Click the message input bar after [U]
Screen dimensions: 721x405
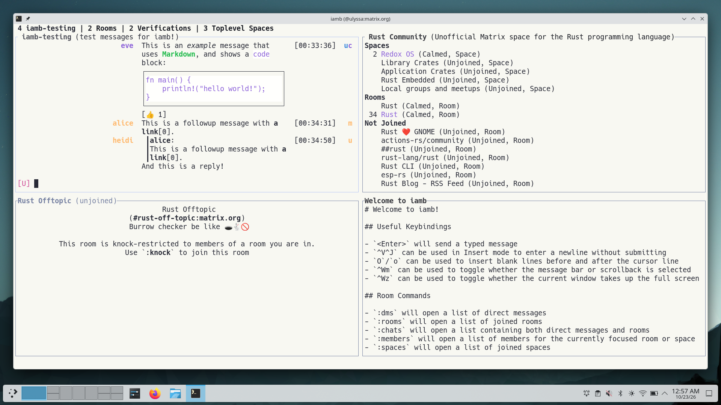click(x=195, y=184)
